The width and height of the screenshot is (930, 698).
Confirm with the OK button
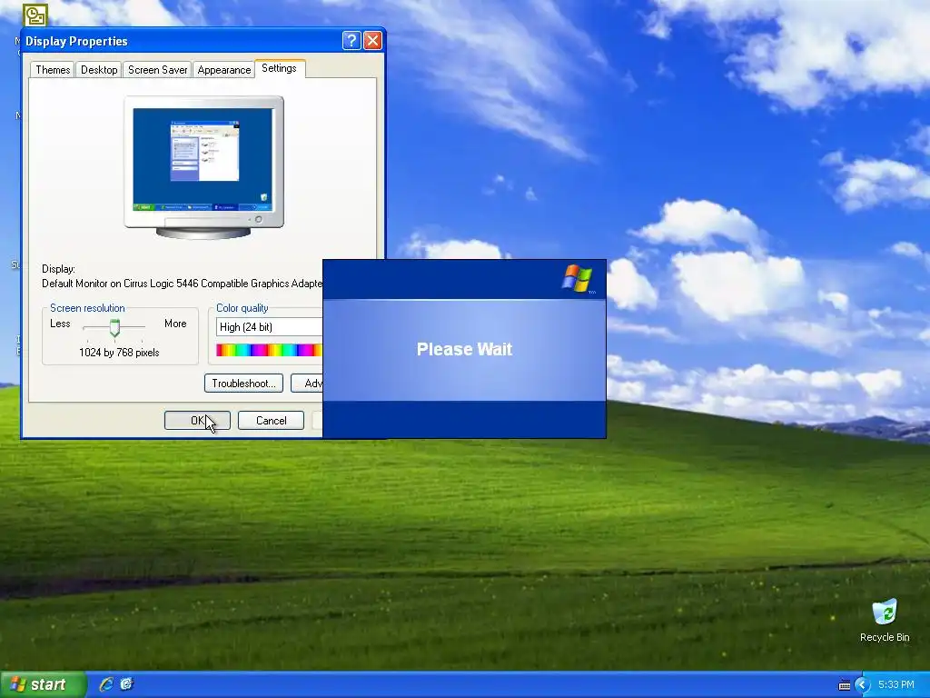(197, 420)
